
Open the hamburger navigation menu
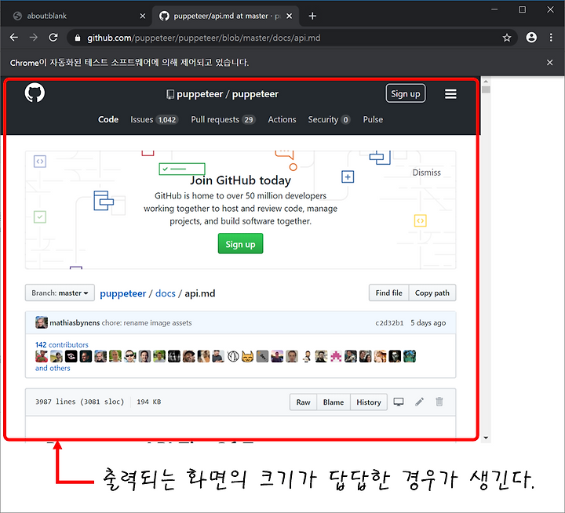point(450,94)
